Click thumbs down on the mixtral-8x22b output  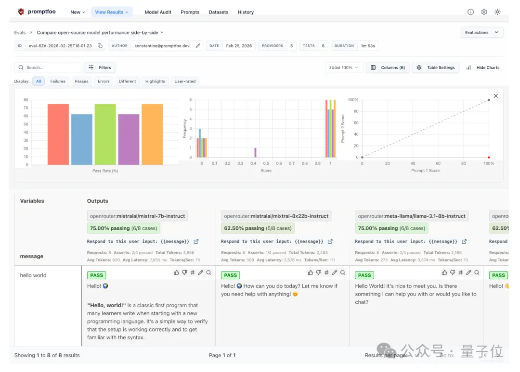click(x=319, y=273)
